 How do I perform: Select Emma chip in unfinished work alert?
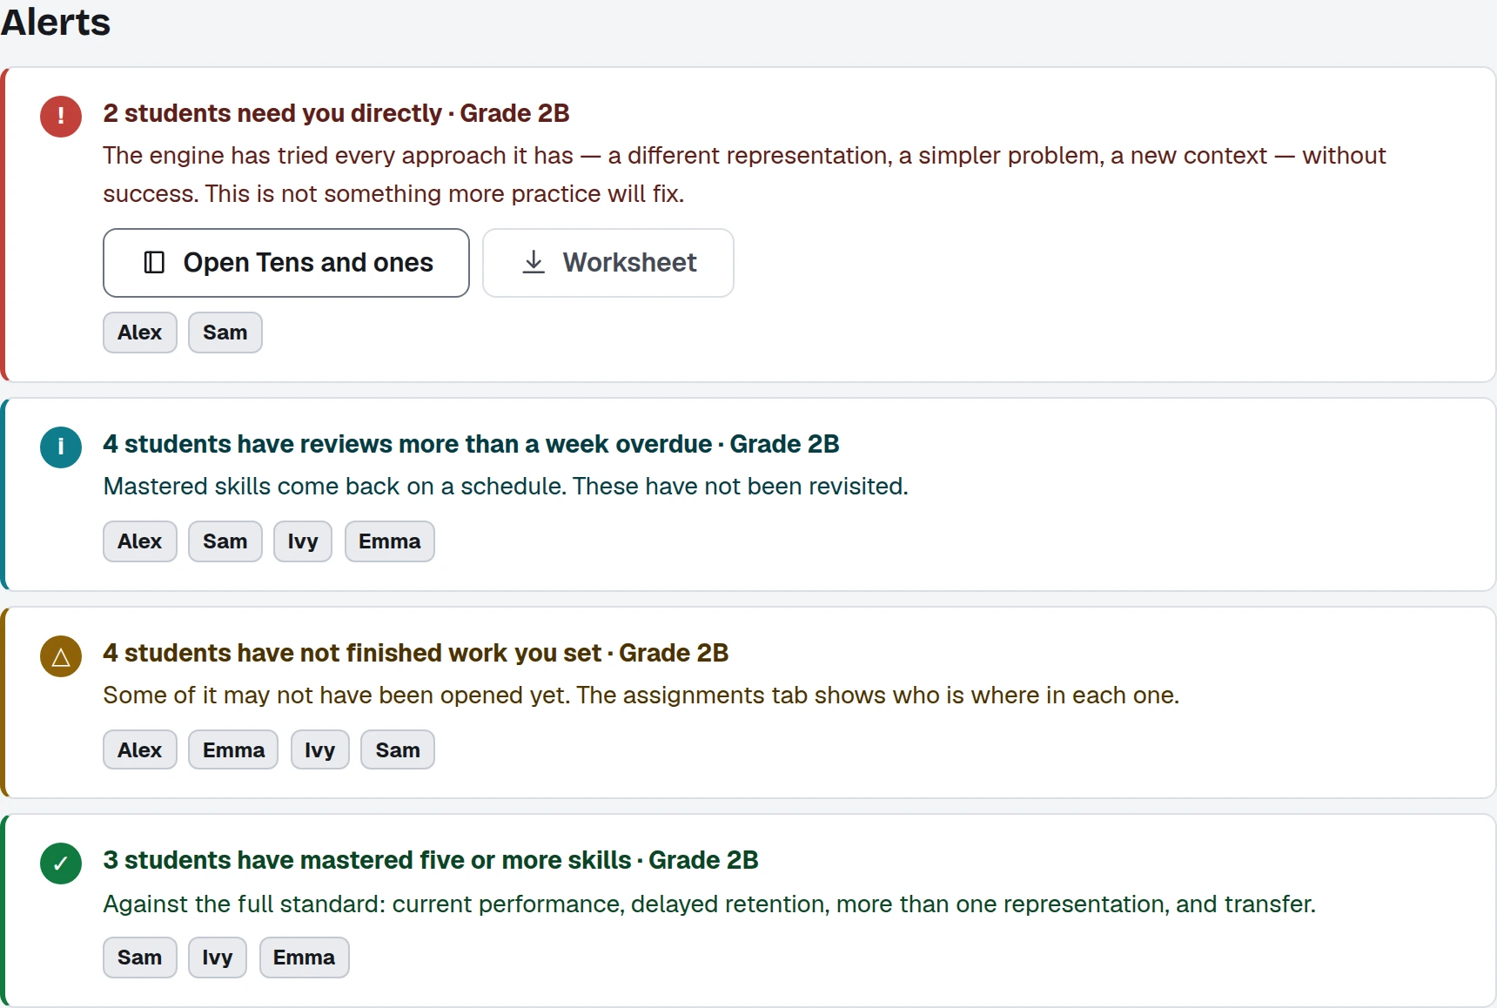coord(233,749)
